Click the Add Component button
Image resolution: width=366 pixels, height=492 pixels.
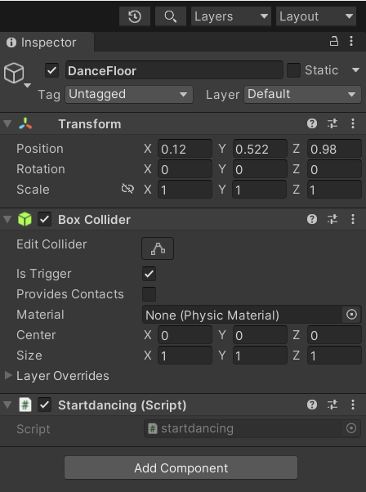pos(181,467)
